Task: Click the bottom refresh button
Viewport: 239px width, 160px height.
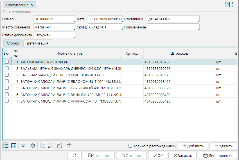Action: tap(75, 155)
